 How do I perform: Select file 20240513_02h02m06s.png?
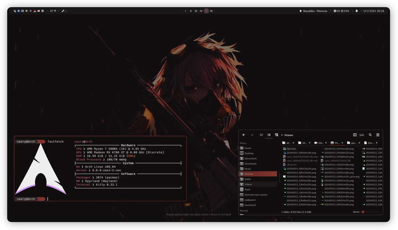tap(299, 204)
